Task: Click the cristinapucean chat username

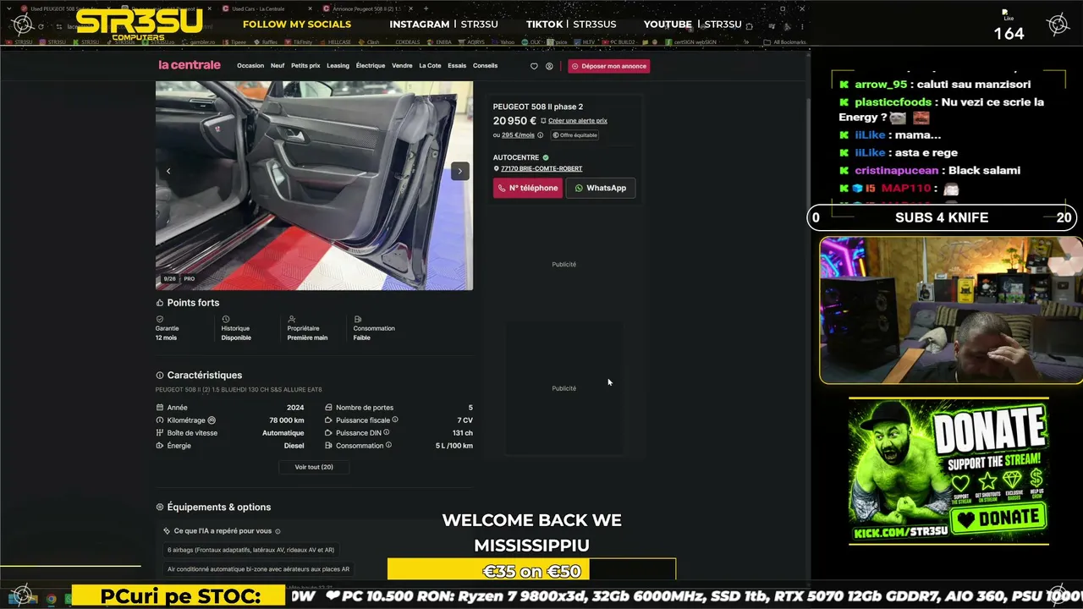Action: 897,170
